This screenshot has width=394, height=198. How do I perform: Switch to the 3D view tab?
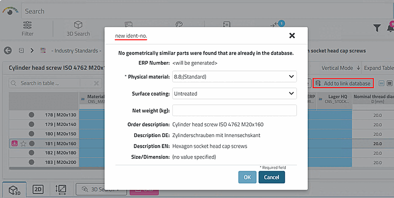(14, 190)
